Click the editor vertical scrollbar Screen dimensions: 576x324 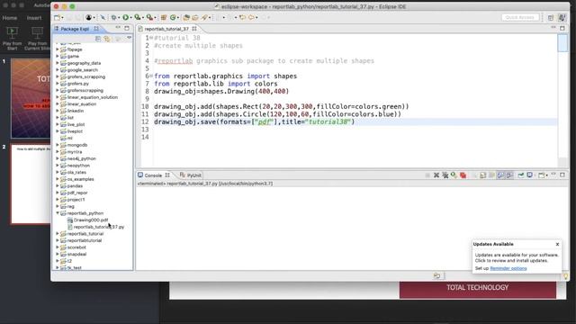pos(562,100)
